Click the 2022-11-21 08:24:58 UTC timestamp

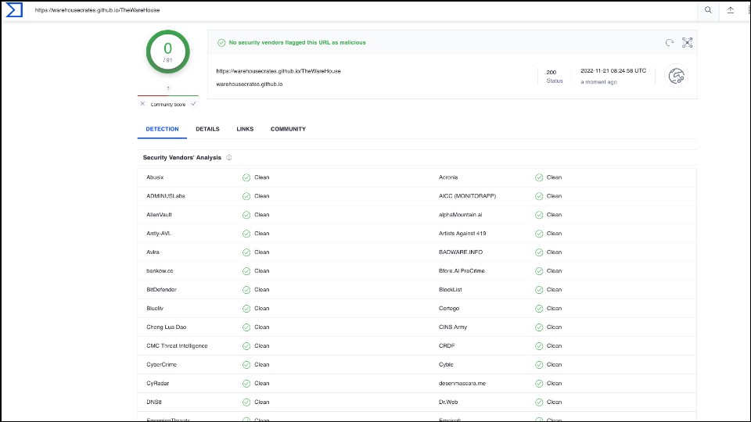[x=613, y=71]
